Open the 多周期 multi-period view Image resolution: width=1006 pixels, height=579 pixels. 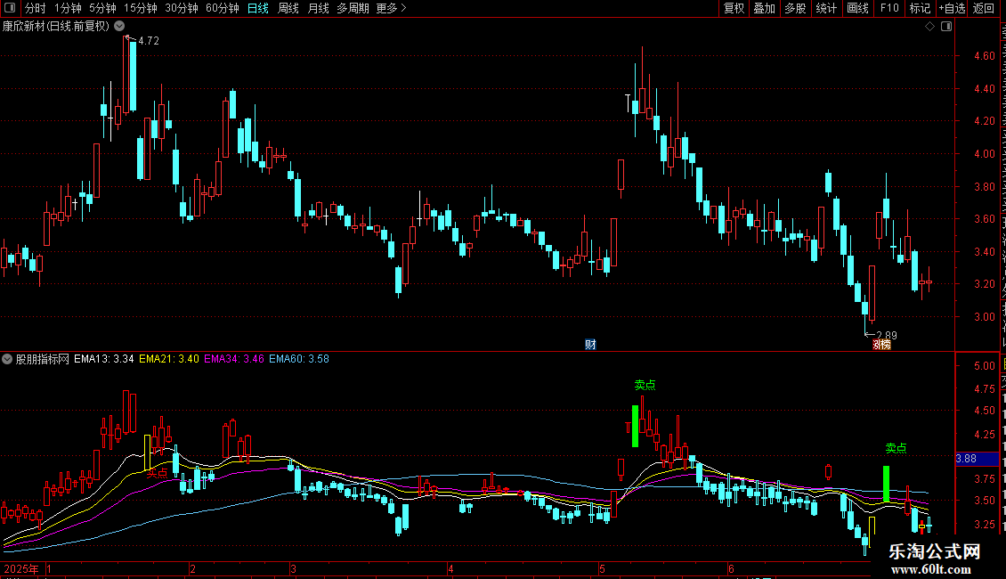(353, 8)
